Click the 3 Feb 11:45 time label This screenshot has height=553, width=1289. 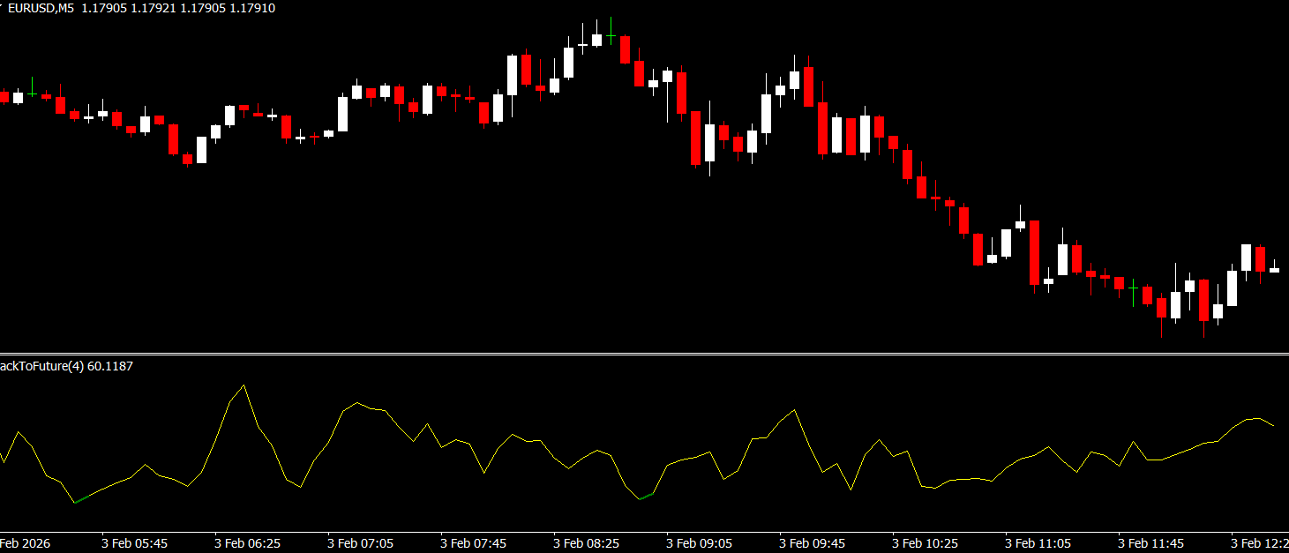point(1150,543)
